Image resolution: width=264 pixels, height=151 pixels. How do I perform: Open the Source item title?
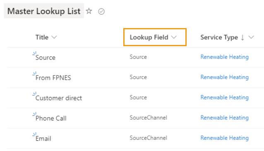tap(46, 57)
